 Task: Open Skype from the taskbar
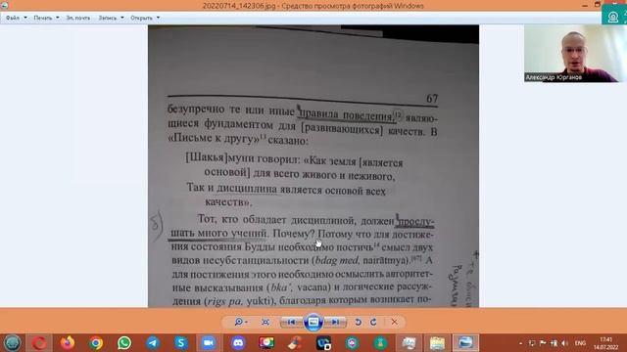click(x=181, y=343)
